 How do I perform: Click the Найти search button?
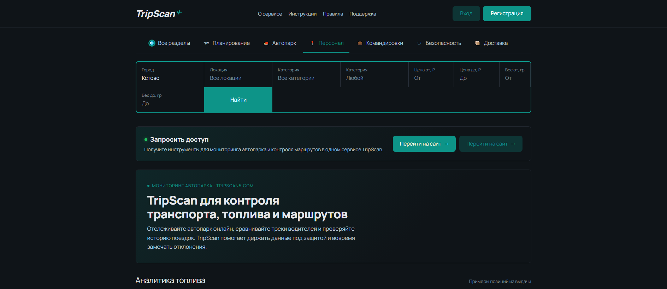[x=238, y=100]
